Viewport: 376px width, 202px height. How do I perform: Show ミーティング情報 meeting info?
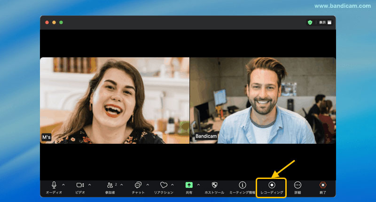(x=243, y=186)
